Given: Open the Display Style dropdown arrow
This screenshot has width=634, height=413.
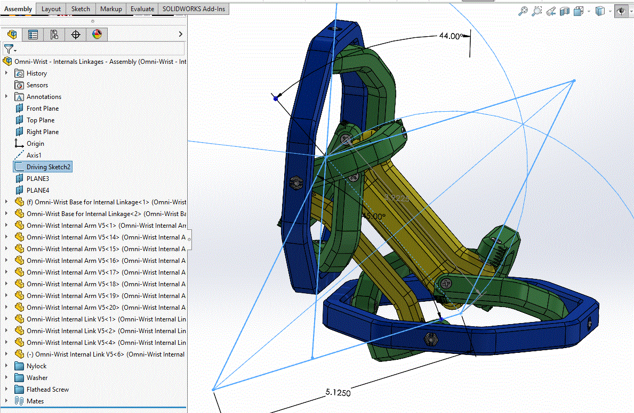Looking at the screenshot, I should click(610, 11).
